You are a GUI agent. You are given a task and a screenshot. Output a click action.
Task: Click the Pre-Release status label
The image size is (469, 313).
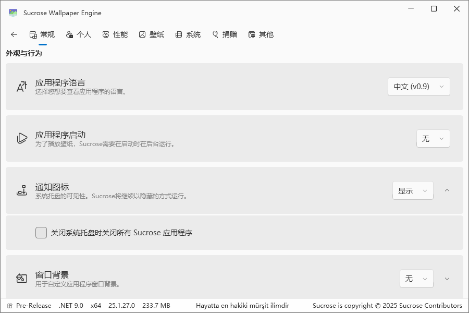pyautogui.click(x=33, y=306)
